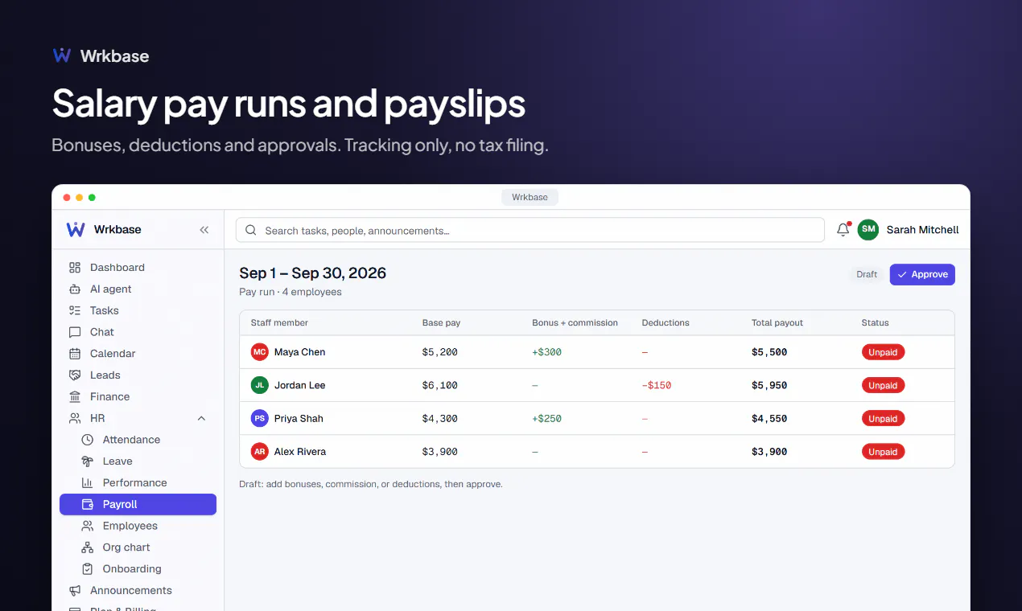Focus the search tasks, people, announcements field
This screenshot has height=611, width=1022.
pos(530,231)
